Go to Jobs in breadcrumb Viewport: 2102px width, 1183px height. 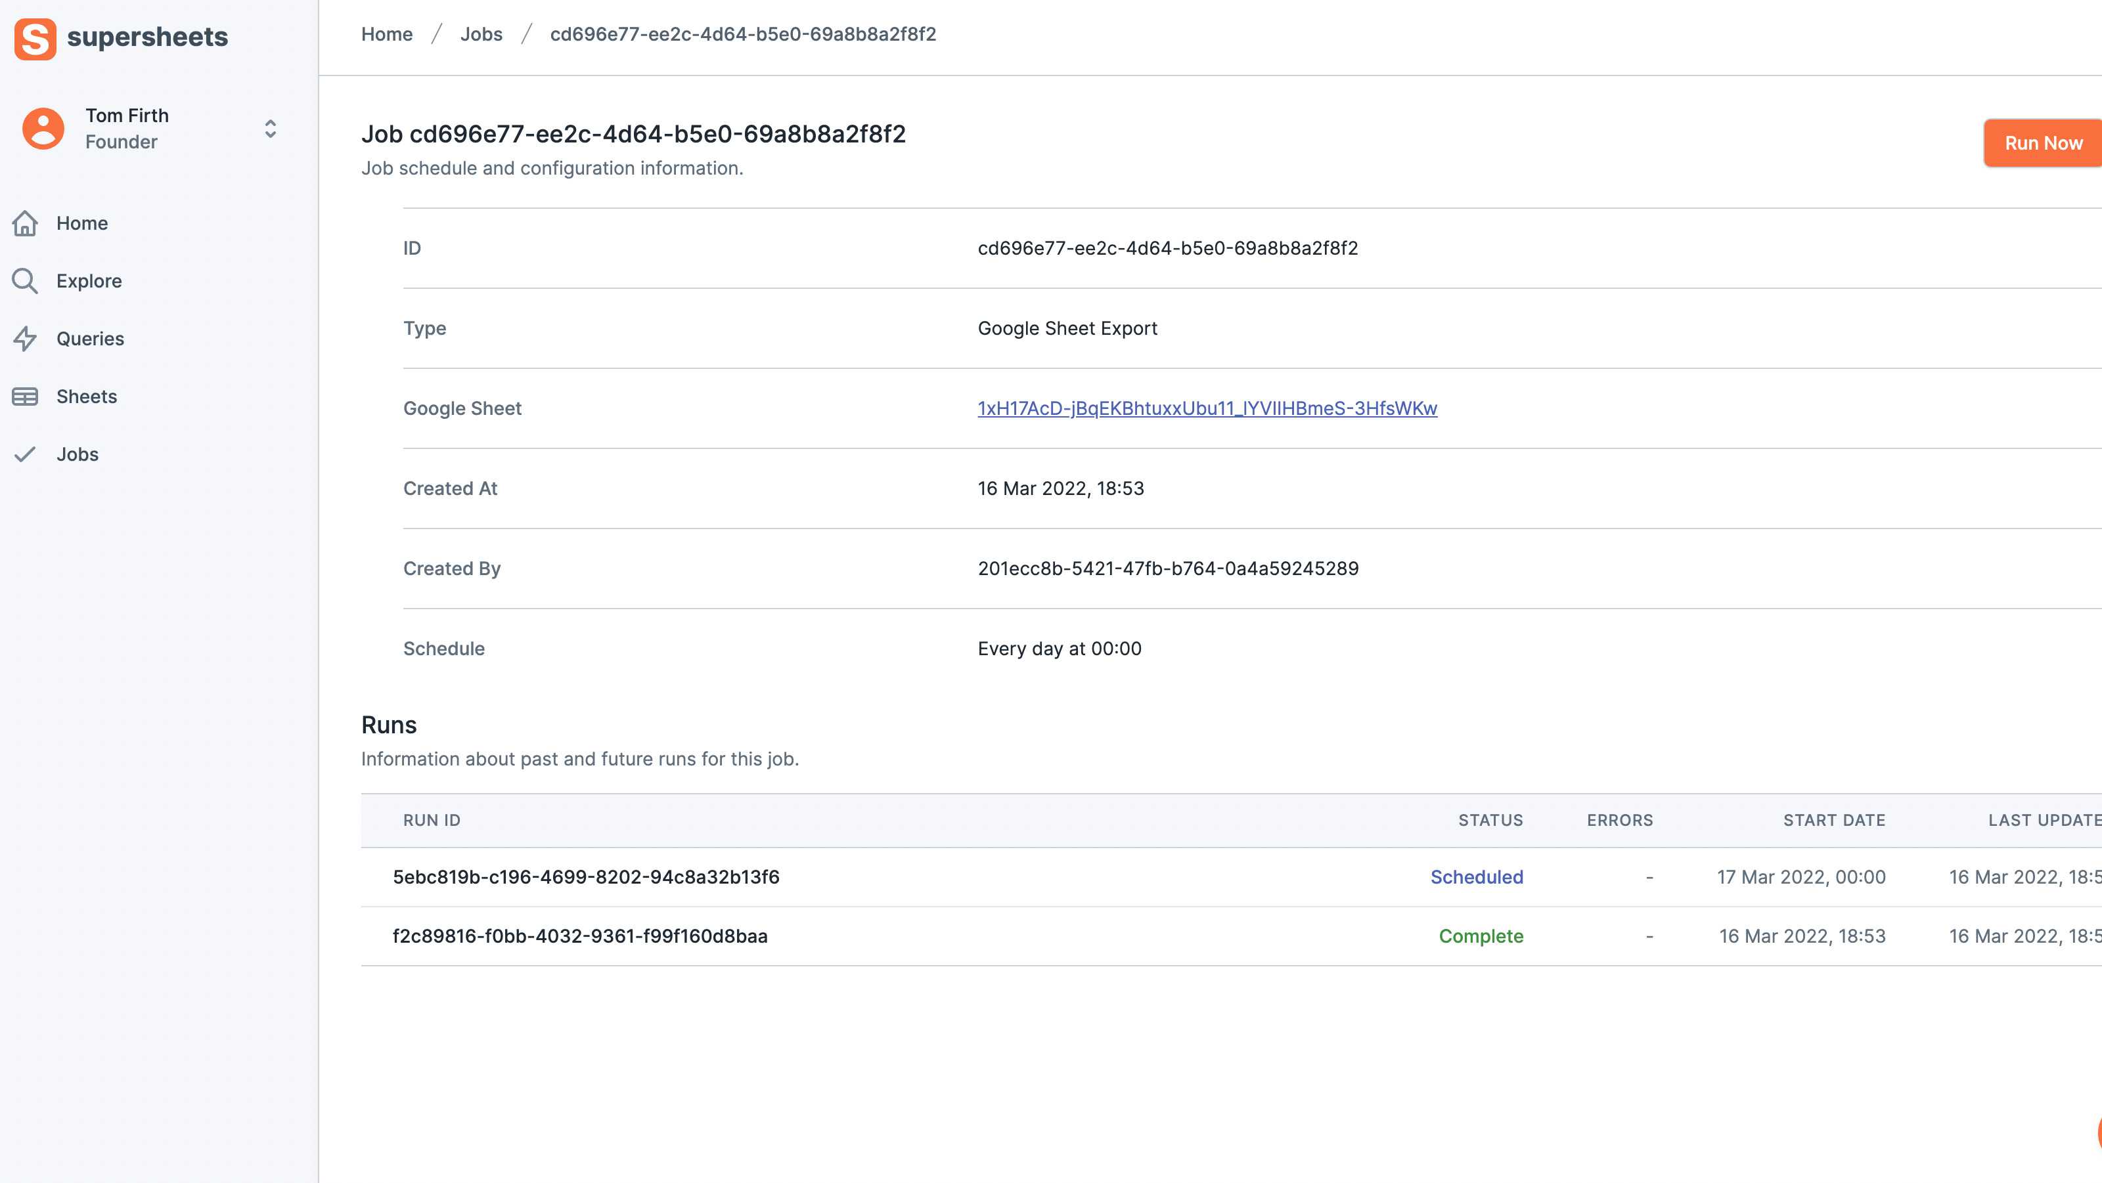click(x=481, y=34)
